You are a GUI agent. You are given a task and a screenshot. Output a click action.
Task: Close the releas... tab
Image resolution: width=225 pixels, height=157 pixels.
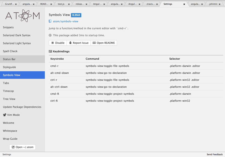click(86, 4)
